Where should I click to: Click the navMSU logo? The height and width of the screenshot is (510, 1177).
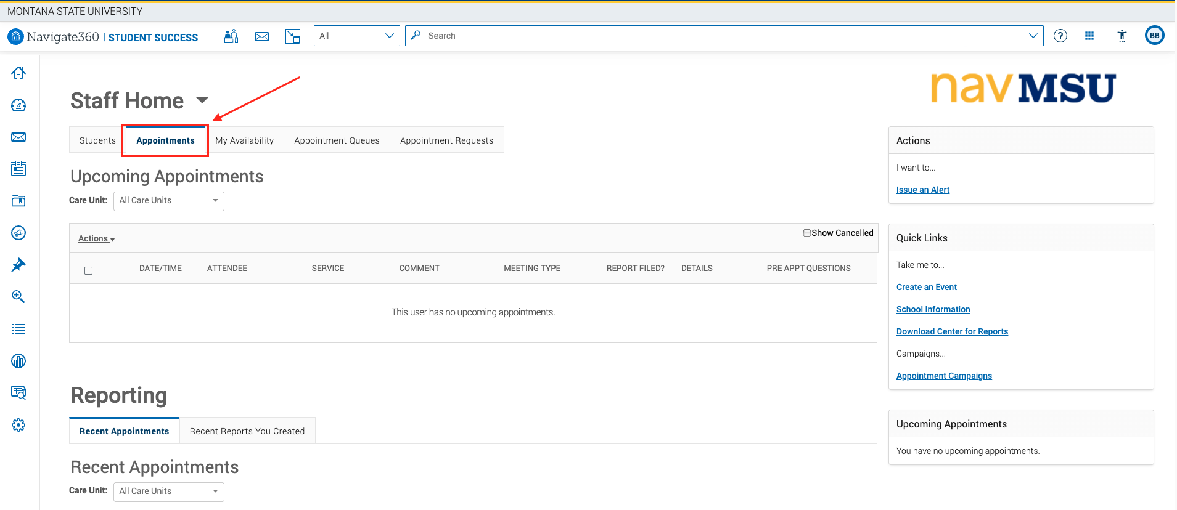[x=1023, y=87]
